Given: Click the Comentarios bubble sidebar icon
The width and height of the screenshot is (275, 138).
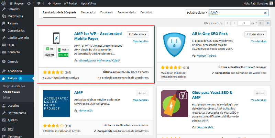Looking at the screenshot, I should 4,31.
